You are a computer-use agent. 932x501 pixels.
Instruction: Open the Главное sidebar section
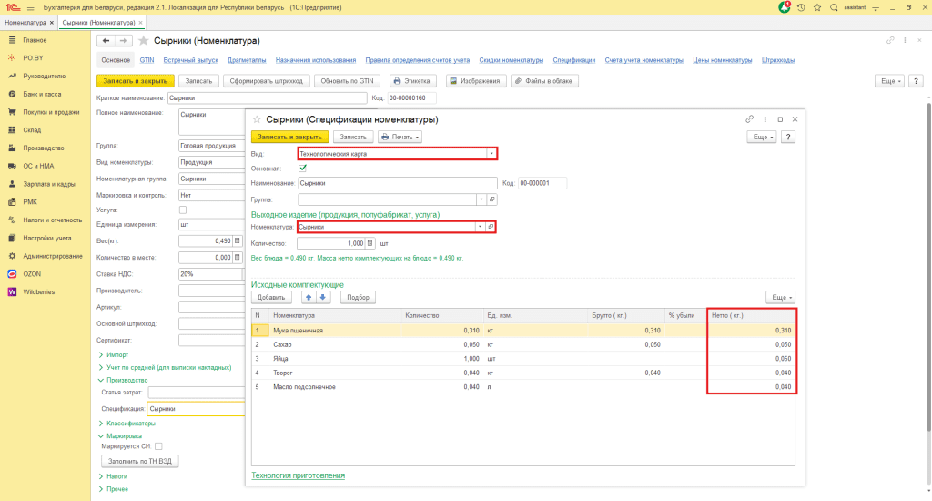pyautogui.click(x=35, y=40)
